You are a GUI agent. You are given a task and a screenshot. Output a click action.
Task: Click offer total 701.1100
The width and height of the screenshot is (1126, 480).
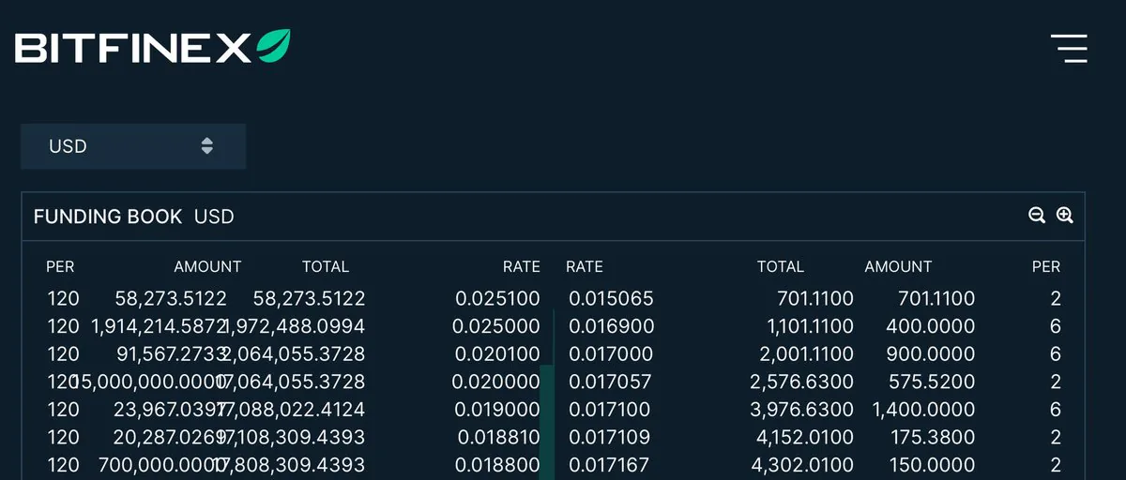point(815,299)
